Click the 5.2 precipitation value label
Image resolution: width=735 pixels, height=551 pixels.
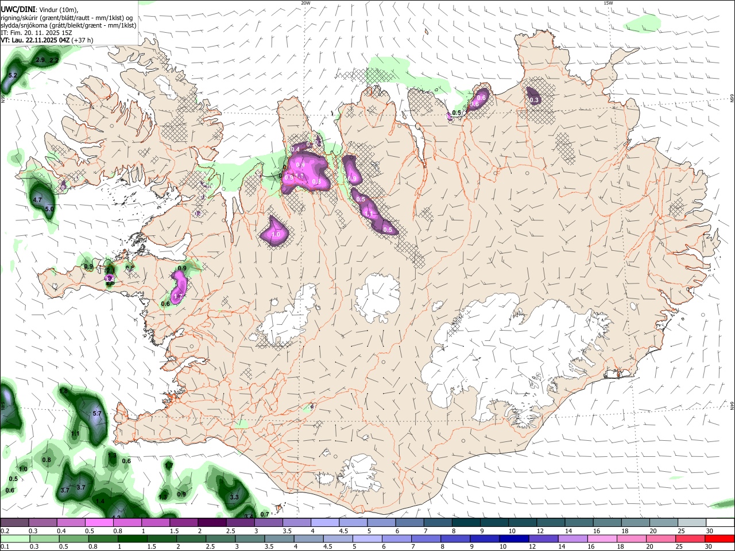[13, 75]
